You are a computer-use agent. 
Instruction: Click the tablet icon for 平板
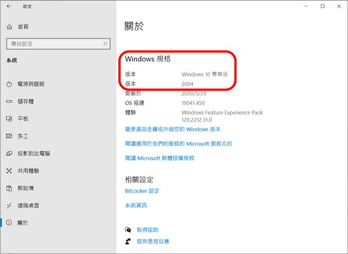tap(9, 119)
